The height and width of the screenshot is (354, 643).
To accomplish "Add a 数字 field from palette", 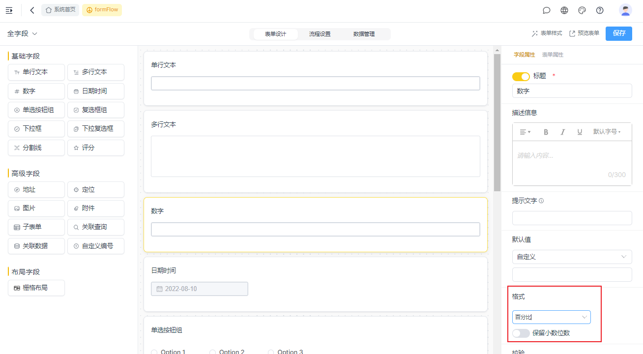I will coord(36,91).
